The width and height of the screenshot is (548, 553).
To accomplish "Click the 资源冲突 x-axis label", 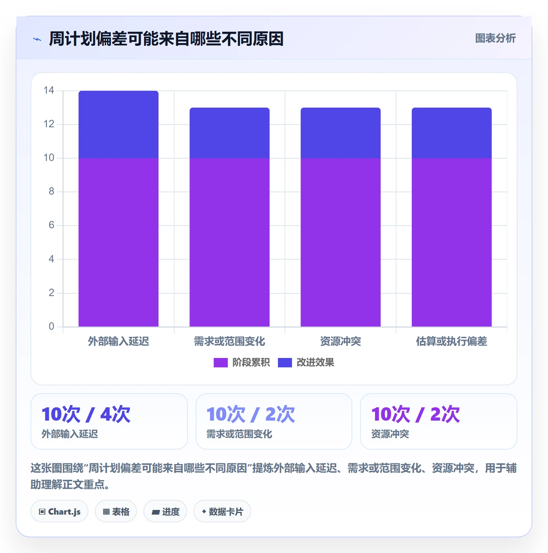I will [x=341, y=342].
